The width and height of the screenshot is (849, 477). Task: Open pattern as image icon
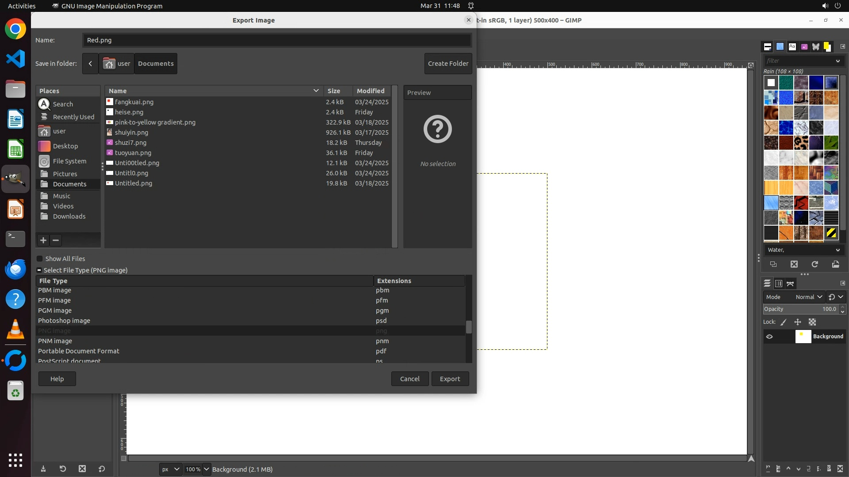tap(835, 264)
